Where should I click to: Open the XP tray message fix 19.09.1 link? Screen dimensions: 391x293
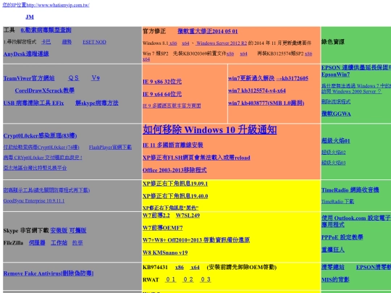coord(175,184)
